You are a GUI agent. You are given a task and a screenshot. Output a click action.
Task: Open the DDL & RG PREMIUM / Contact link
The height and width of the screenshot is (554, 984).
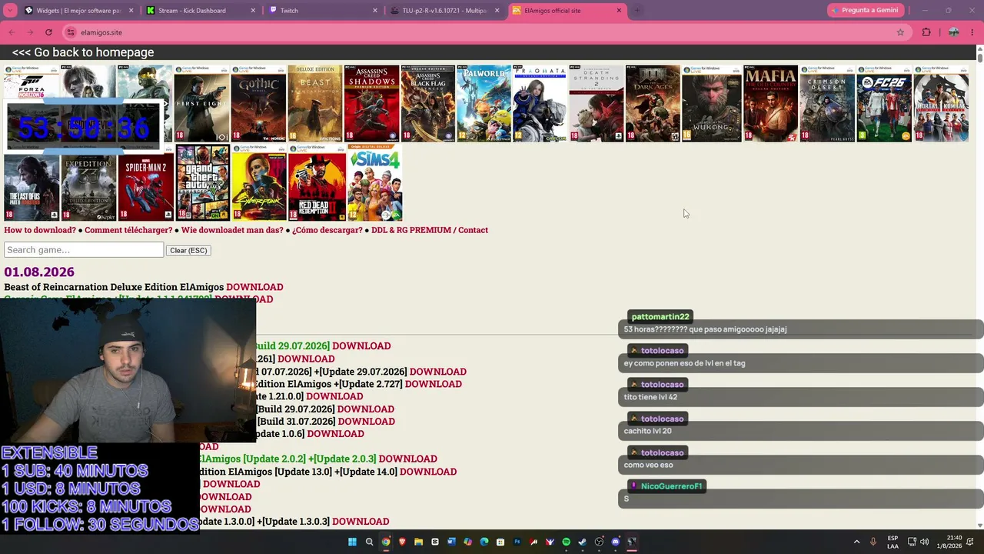pyautogui.click(x=430, y=230)
